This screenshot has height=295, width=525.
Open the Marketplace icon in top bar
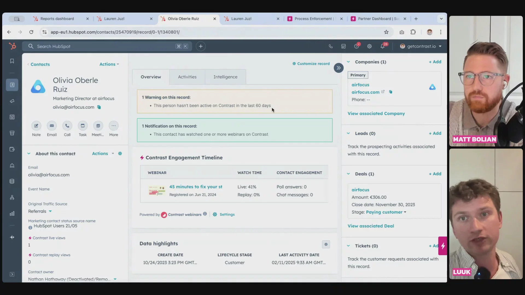343,46
